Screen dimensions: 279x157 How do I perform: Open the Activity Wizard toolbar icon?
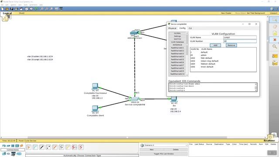(x=21, y=9)
